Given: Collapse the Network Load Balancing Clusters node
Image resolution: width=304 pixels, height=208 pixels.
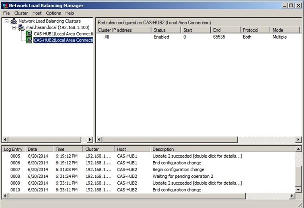Looking at the screenshot, I should pos(7,21).
